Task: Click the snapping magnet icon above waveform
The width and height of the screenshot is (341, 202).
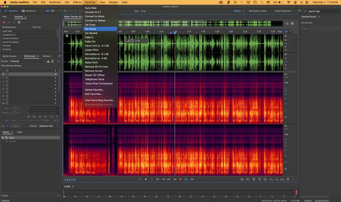Action: pos(286,31)
